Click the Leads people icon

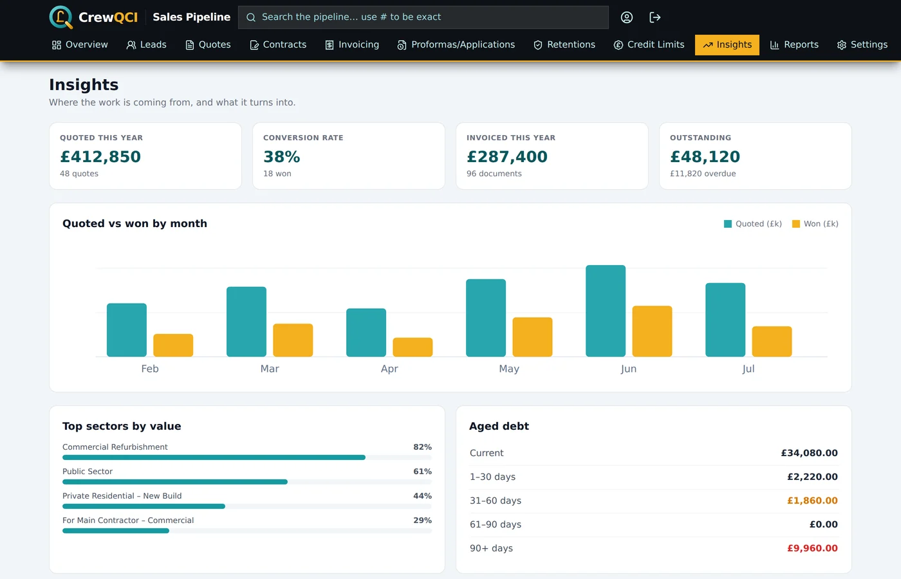131,45
